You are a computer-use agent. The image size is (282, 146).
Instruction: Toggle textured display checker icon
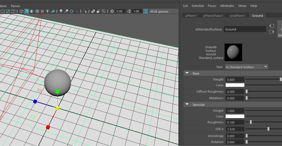tap(42, 11)
